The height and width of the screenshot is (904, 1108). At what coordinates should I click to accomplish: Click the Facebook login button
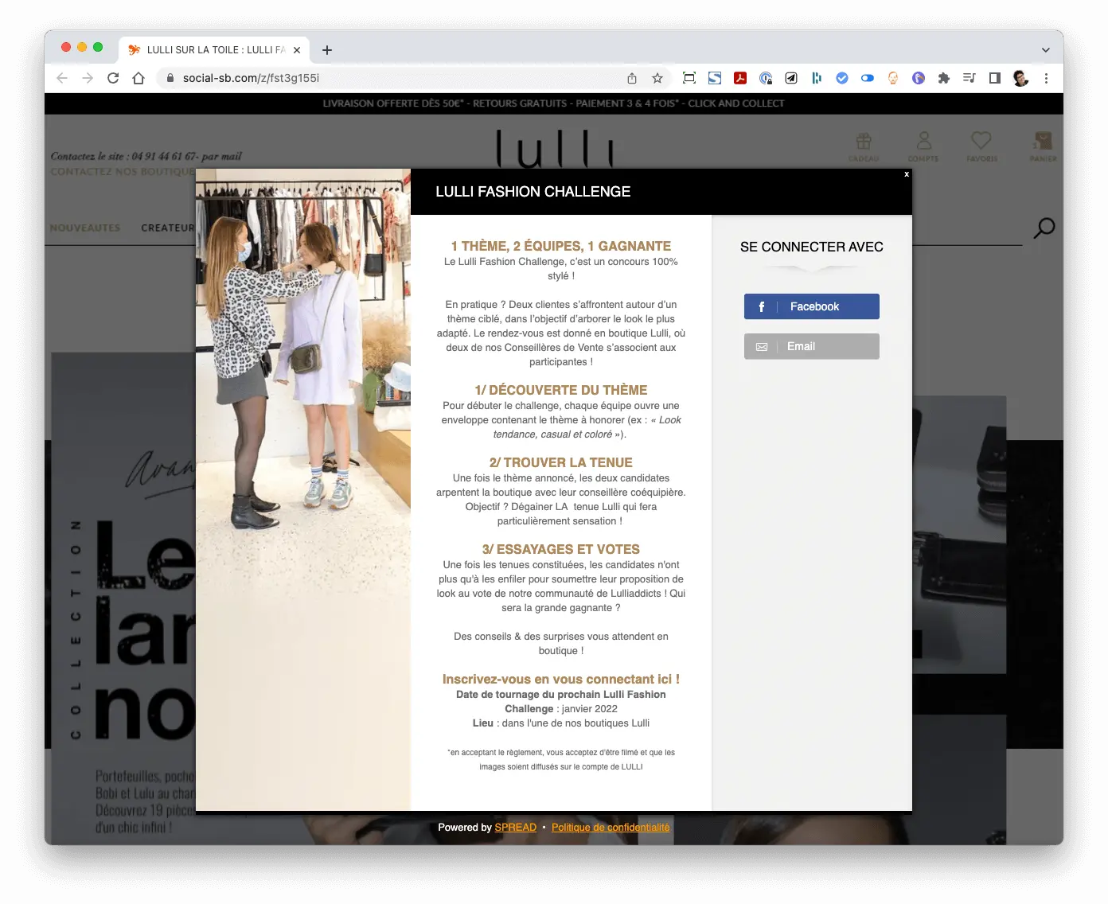(811, 306)
